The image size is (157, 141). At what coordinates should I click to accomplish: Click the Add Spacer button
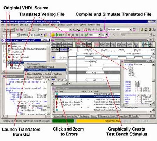(x=67, y=46)
